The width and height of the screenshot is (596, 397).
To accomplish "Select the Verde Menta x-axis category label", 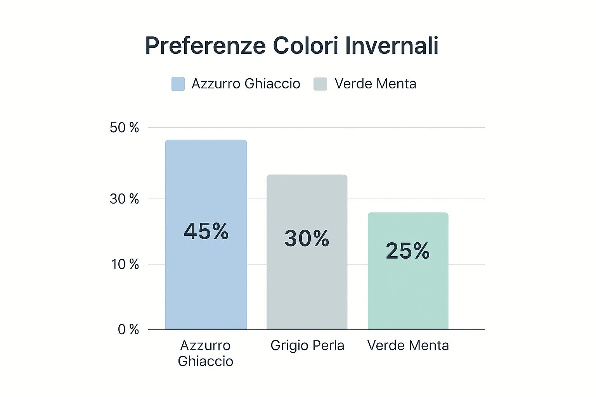I will [408, 345].
